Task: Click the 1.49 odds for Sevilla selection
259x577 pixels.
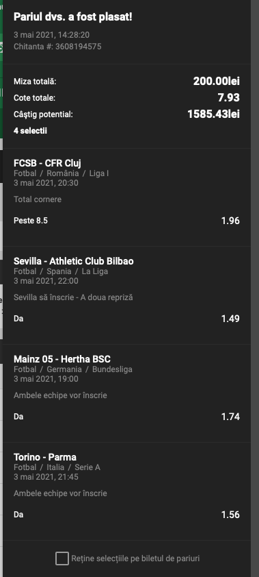Action: pyautogui.click(x=230, y=318)
